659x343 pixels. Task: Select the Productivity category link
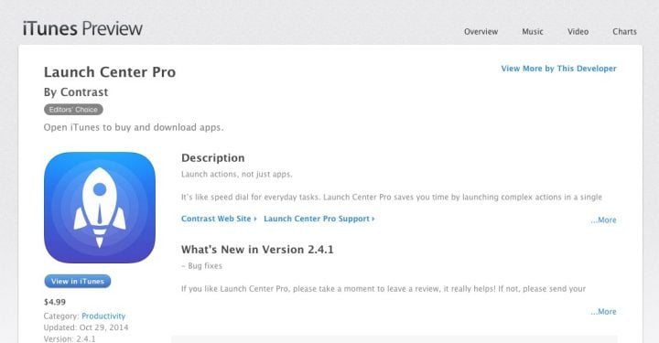click(103, 316)
